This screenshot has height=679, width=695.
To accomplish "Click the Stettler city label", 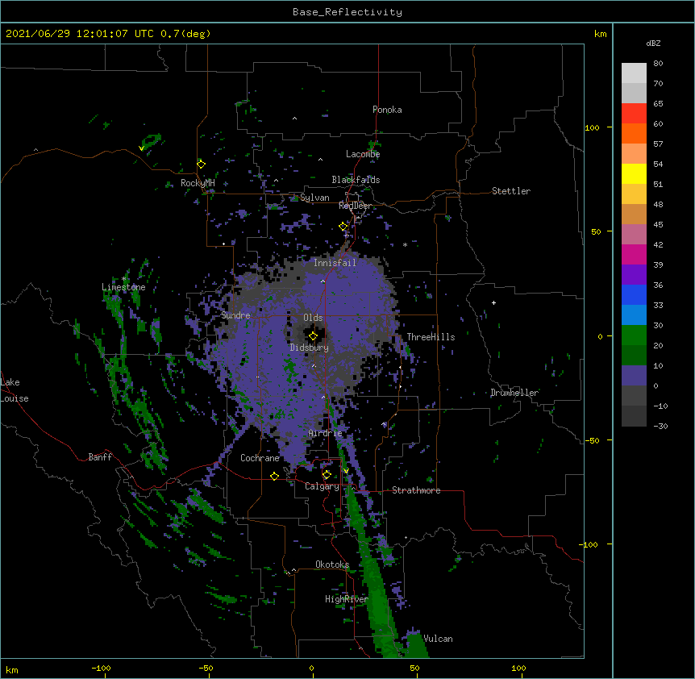I will point(511,191).
